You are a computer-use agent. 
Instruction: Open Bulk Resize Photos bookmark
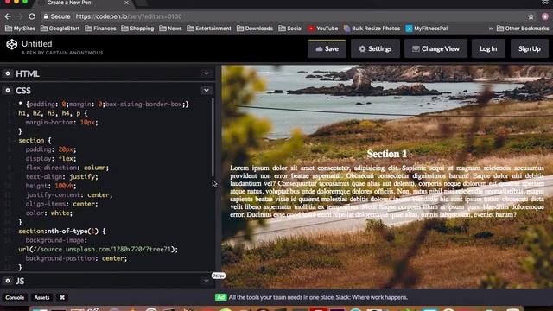point(372,29)
